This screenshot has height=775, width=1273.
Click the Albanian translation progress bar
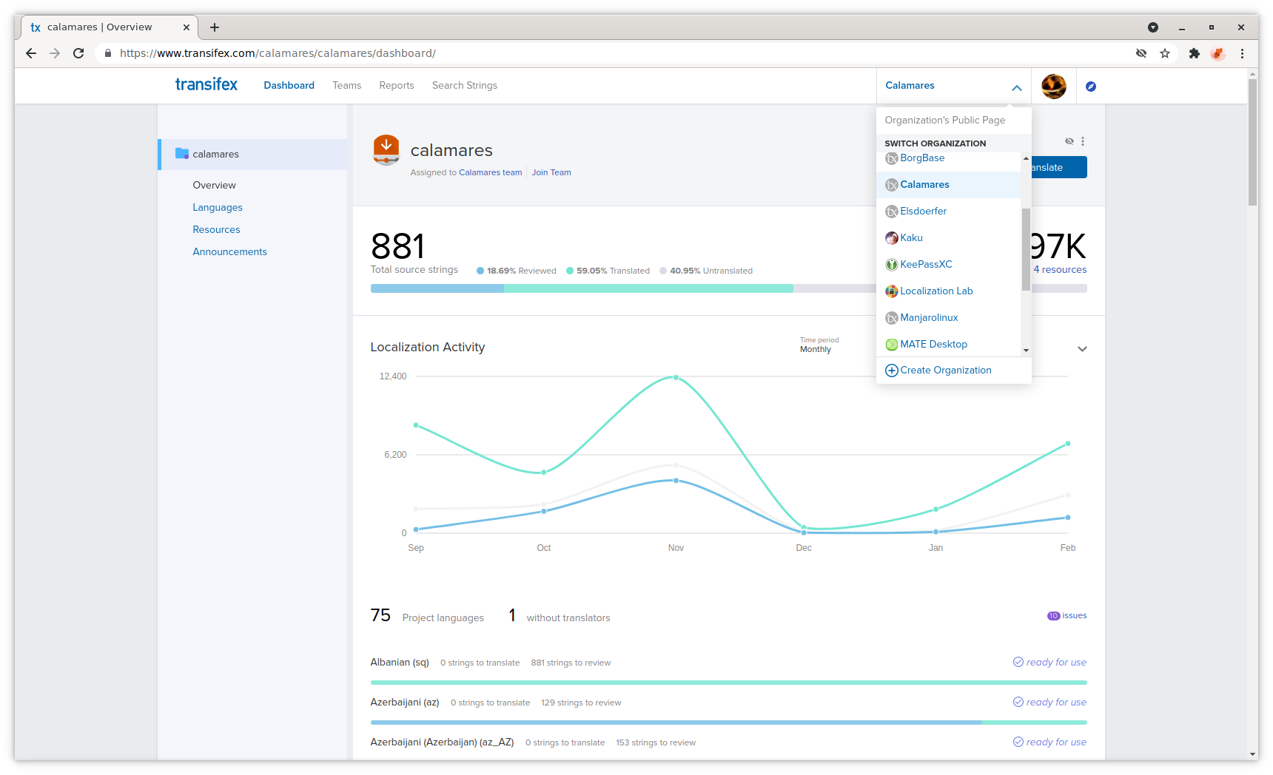pyautogui.click(x=728, y=682)
